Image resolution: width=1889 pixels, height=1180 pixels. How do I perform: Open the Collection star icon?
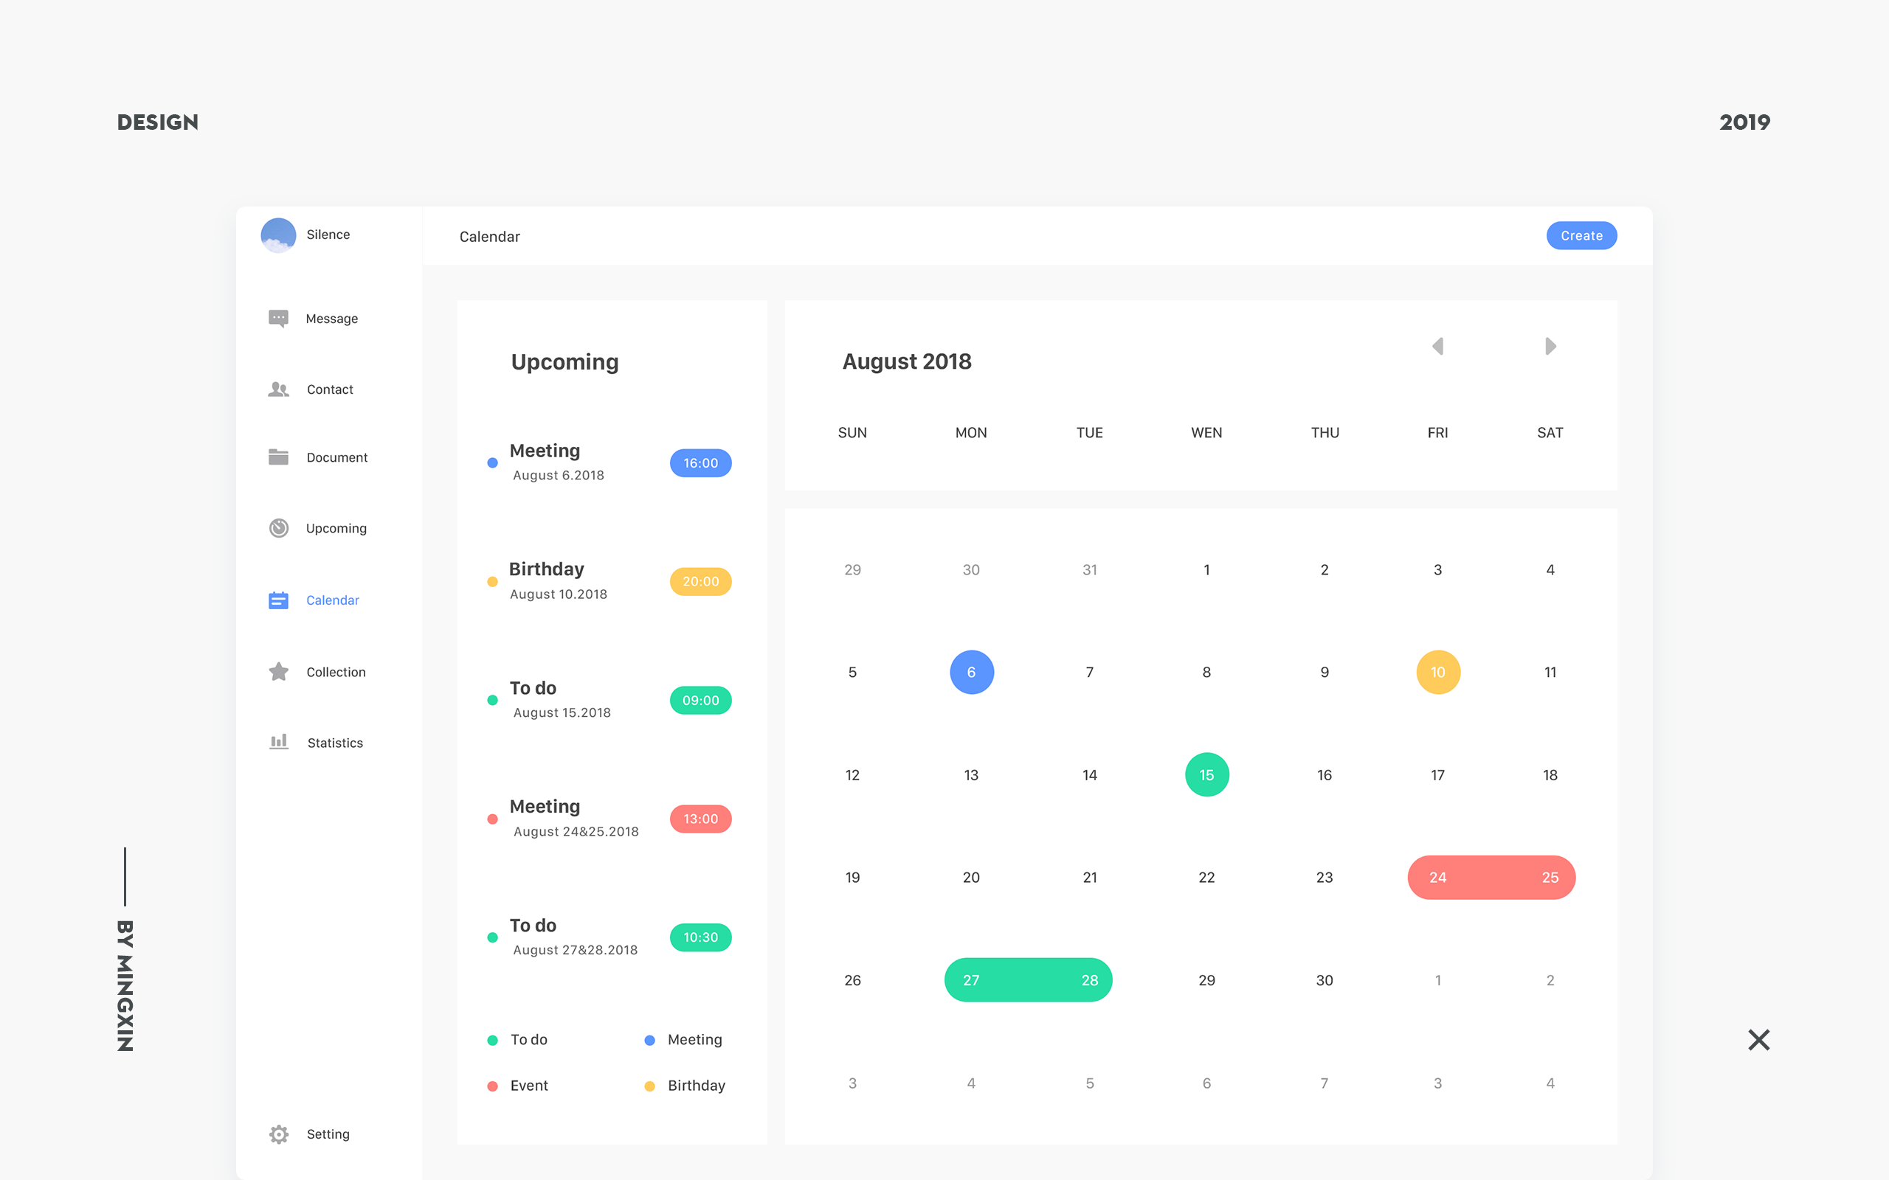(279, 672)
